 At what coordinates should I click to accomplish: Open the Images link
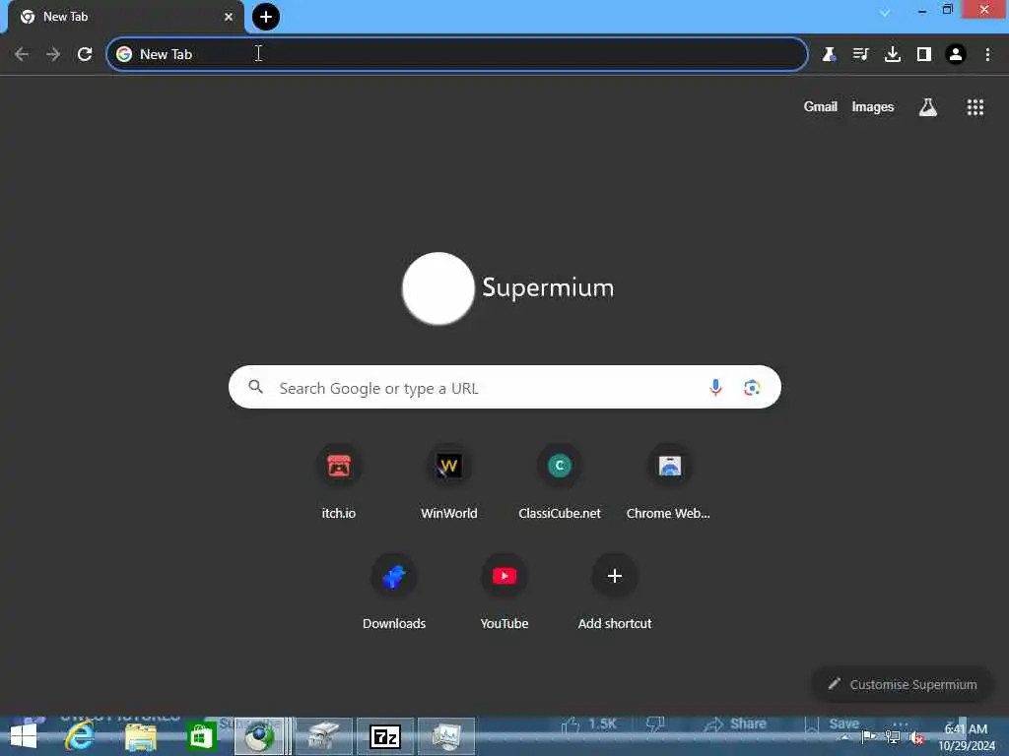pyautogui.click(x=873, y=106)
